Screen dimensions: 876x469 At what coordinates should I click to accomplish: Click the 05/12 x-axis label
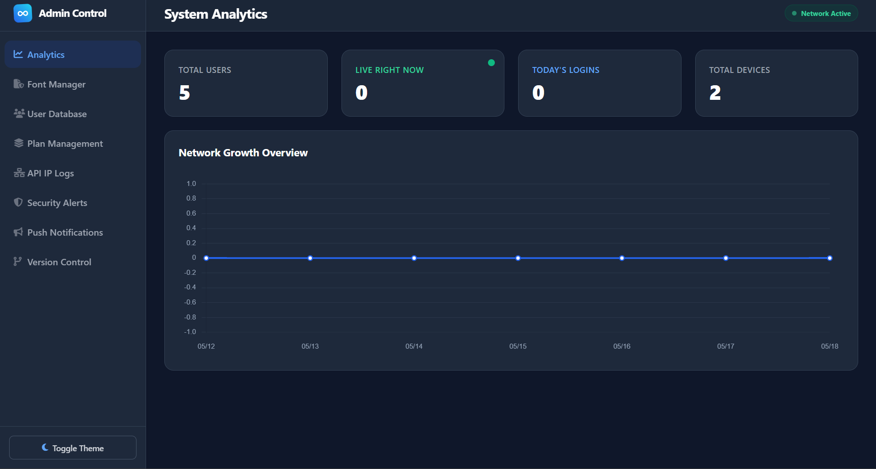point(206,346)
